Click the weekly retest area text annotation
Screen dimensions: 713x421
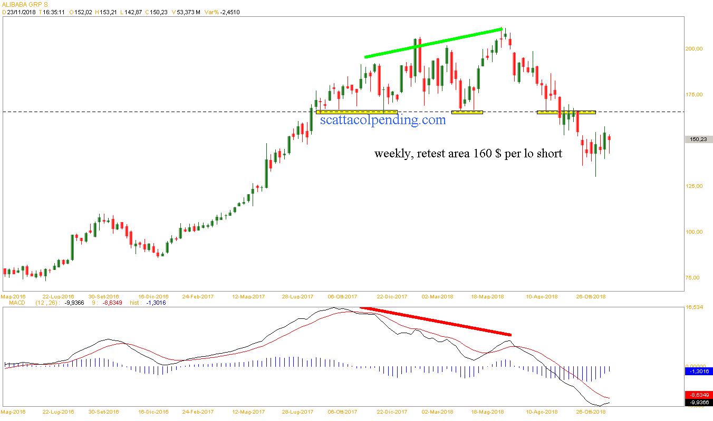coord(468,154)
